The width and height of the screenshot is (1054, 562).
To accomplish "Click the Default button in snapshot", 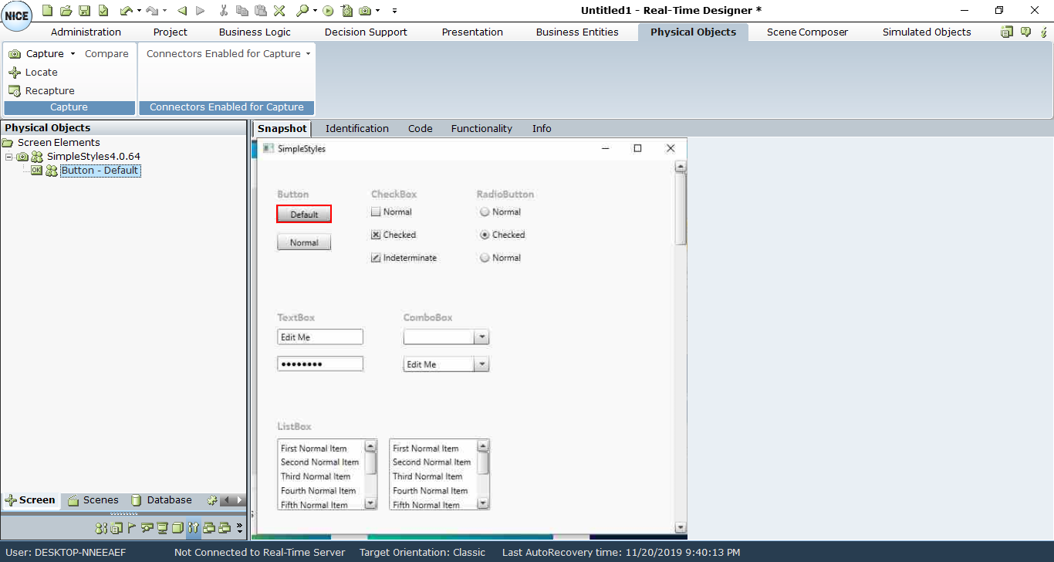I will tap(304, 215).
